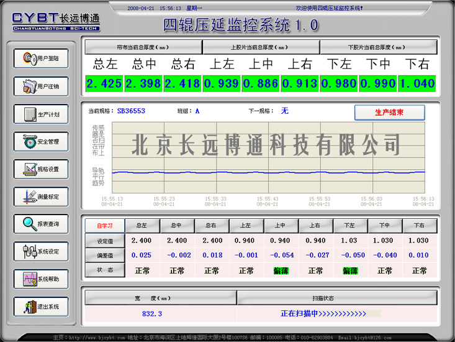Screen dimensions: 455x342
Task: Open 安全管理 security management
Action: [41, 142]
